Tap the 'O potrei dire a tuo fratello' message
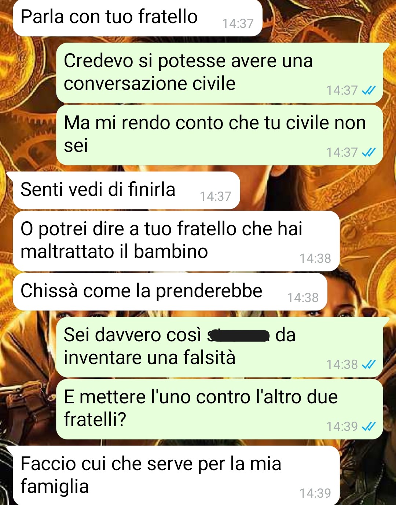Viewport: 396px width, 505px height. 176,241
